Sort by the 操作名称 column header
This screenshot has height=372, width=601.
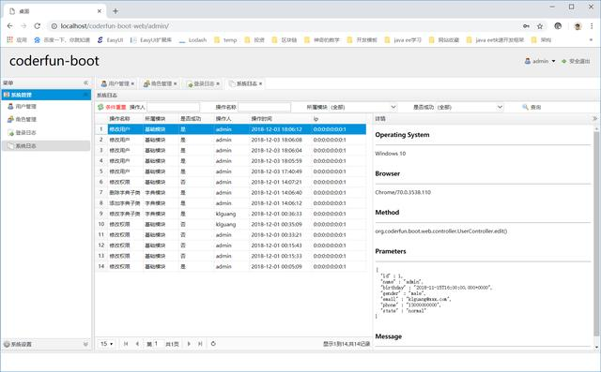pyautogui.click(x=125, y=118)
